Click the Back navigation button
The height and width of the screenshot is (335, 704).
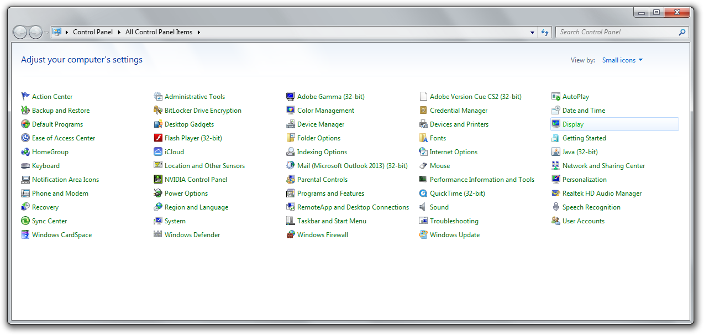20,32
